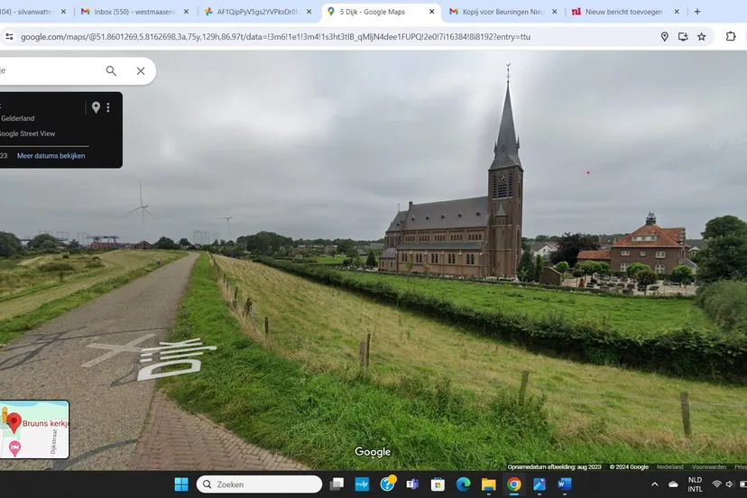Click the site information icon in address bar
The width and height of the screenshot is (747, 498).
click(x=9, y=37)
